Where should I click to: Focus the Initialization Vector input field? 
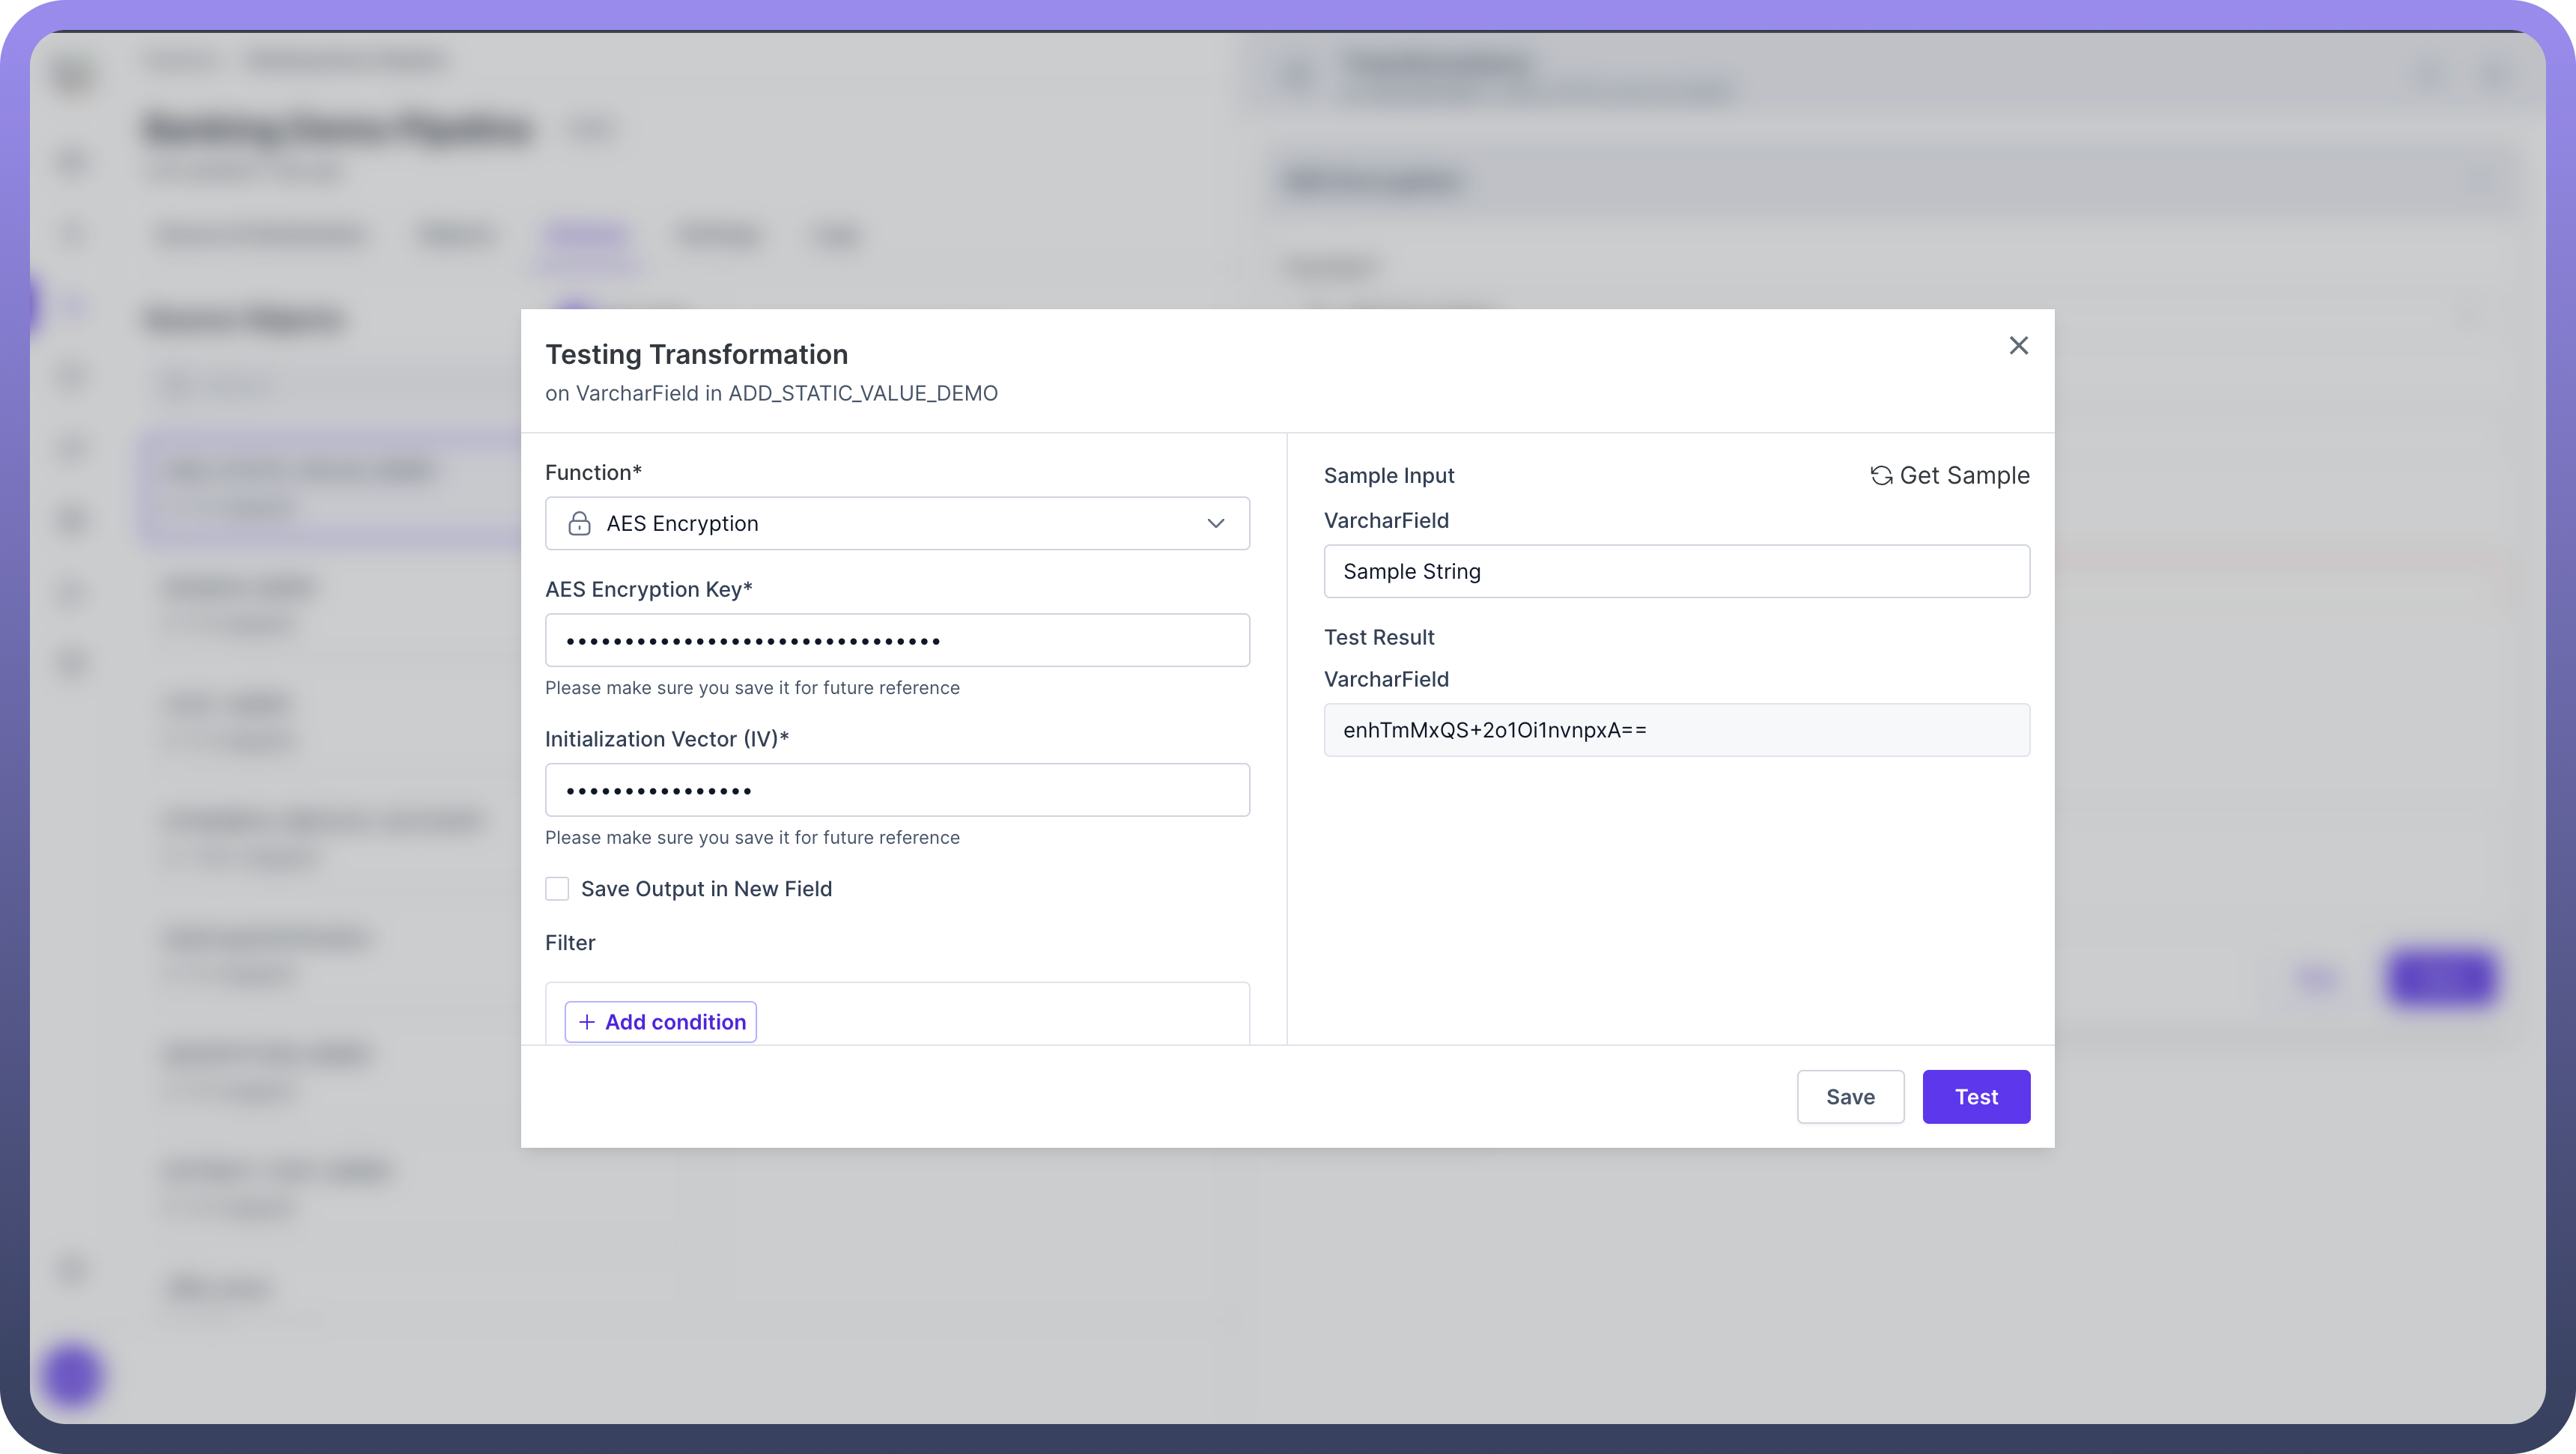[x=896, y=790]
